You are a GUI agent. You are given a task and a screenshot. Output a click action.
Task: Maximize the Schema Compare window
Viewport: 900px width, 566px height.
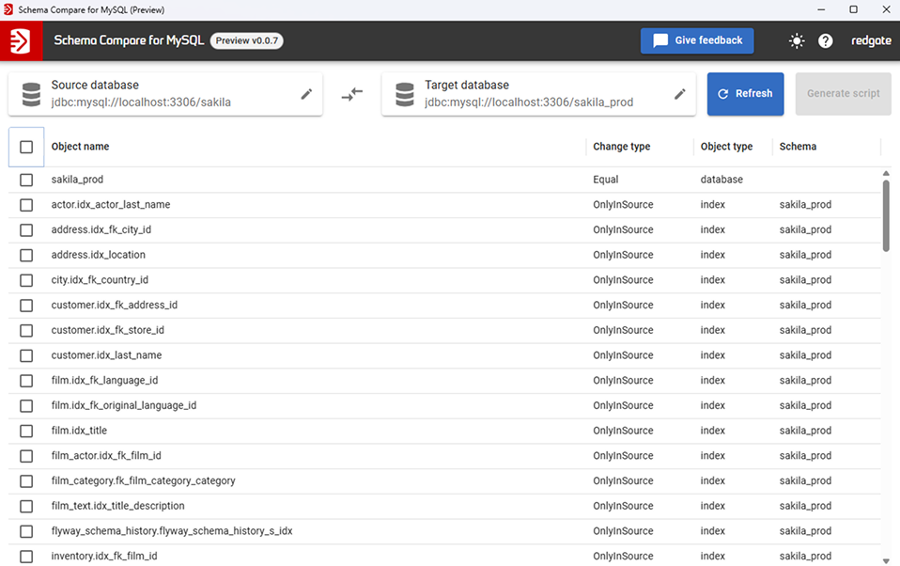[854, 9]
